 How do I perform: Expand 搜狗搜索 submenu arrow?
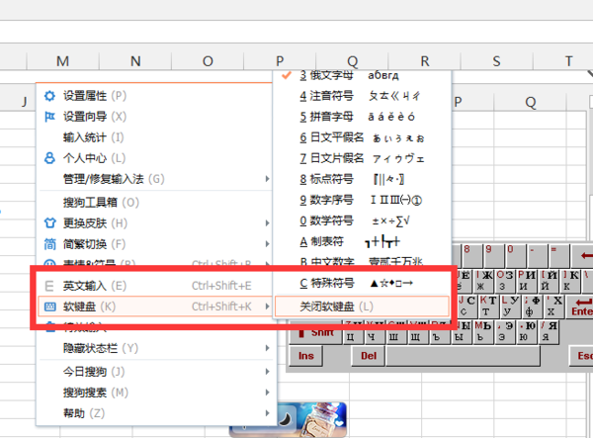[267, 393]
